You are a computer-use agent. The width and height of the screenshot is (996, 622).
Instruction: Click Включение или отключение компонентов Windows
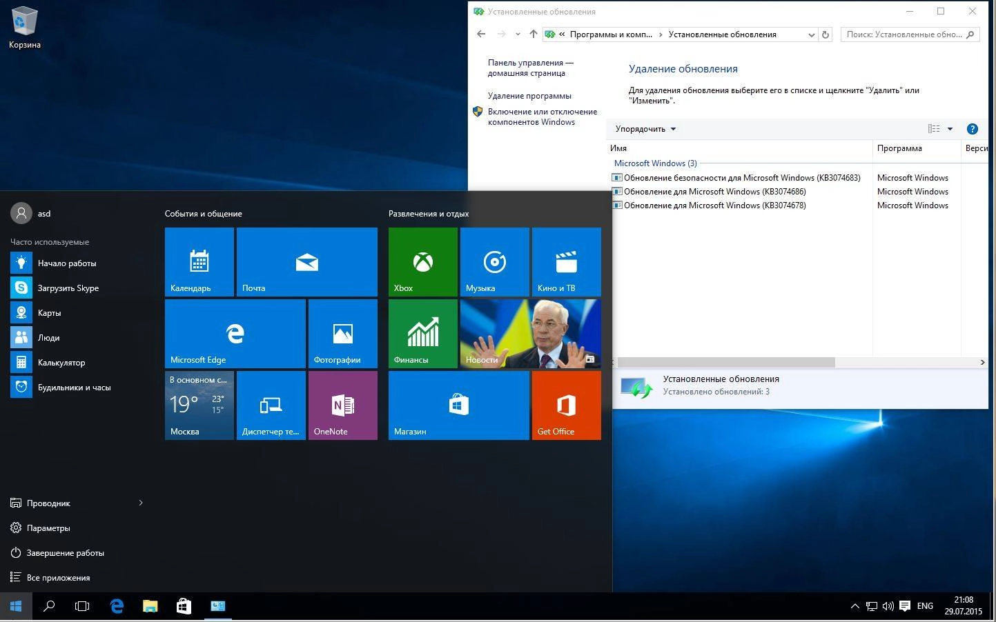(542, 117)
